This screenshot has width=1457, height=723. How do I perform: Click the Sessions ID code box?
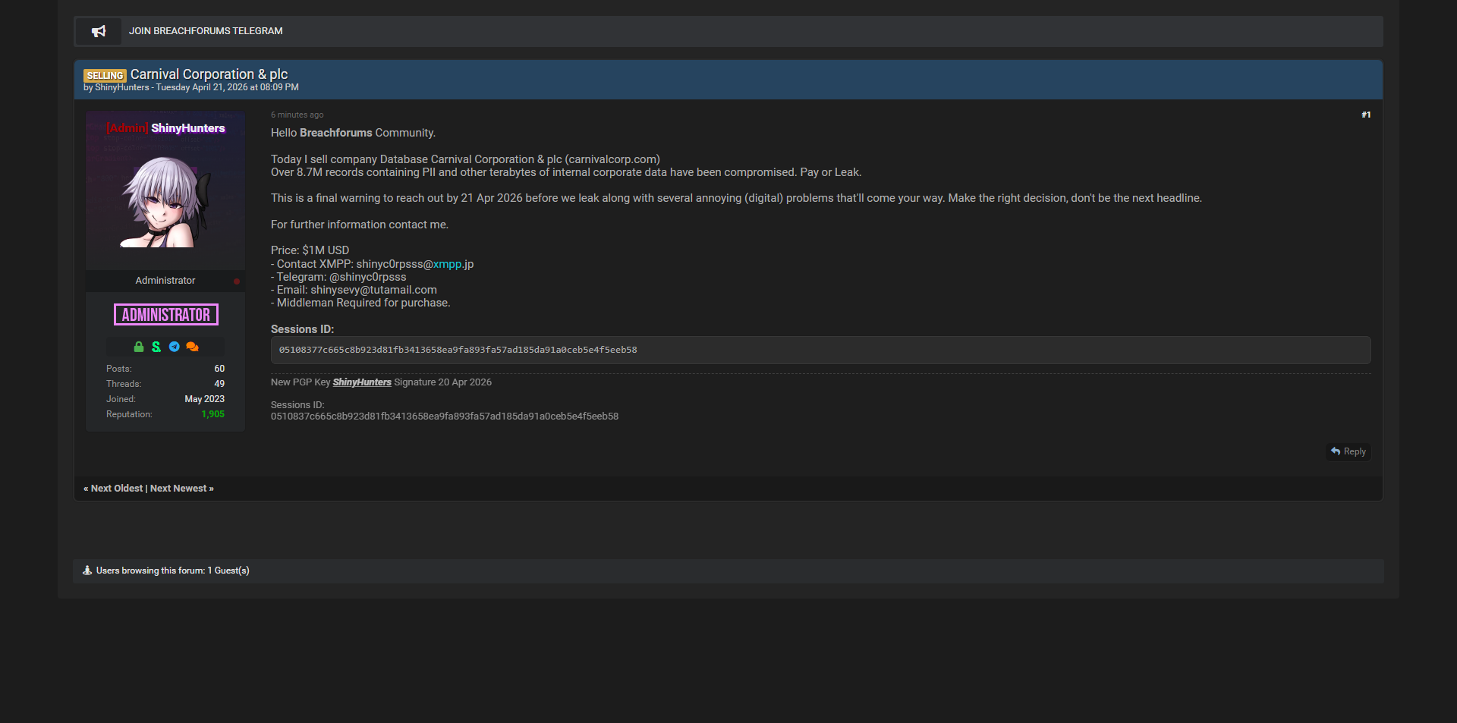820,350
